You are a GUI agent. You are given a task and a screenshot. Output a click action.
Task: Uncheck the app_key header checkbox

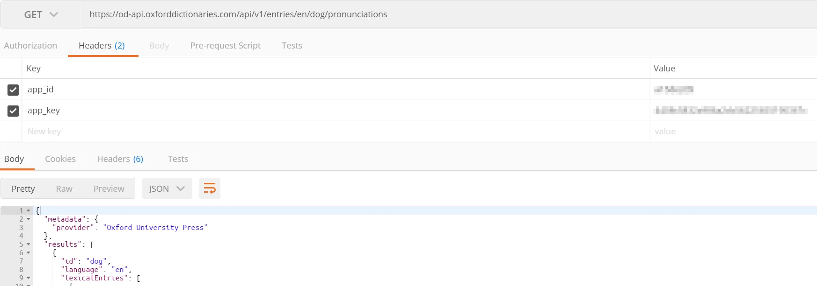pyautogui.click(x=13, y=111)
